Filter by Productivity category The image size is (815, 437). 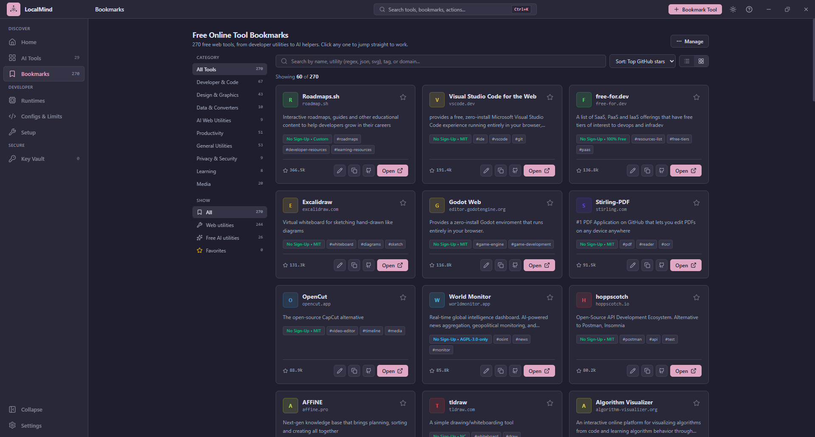click(x=229, y=133)
